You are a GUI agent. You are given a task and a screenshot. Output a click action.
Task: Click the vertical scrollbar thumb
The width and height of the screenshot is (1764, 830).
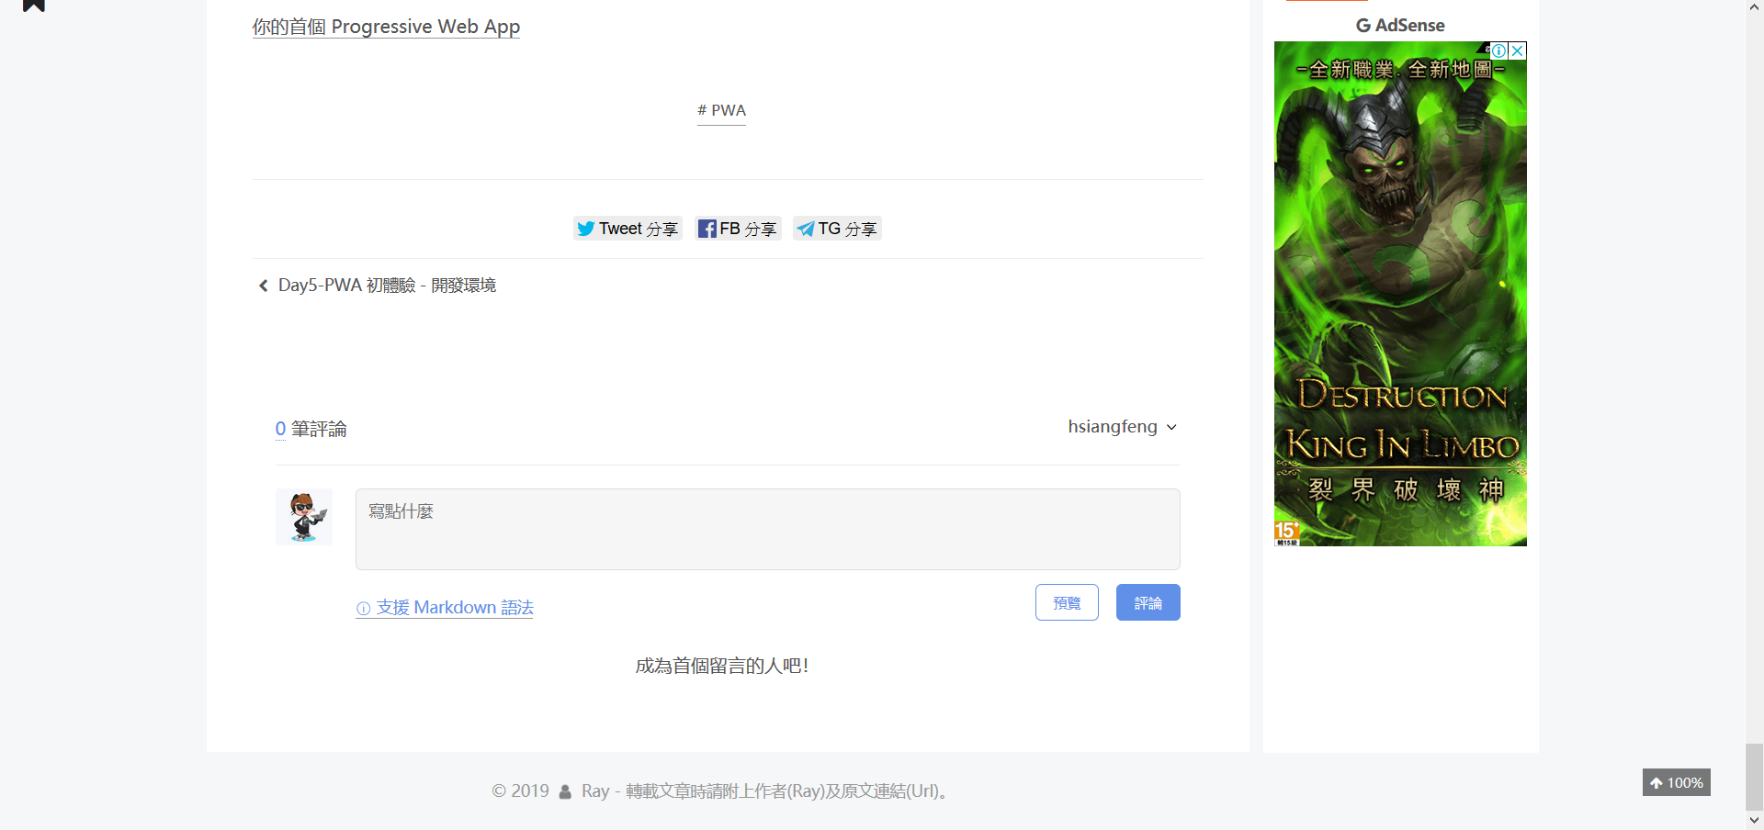(1755, 778)
